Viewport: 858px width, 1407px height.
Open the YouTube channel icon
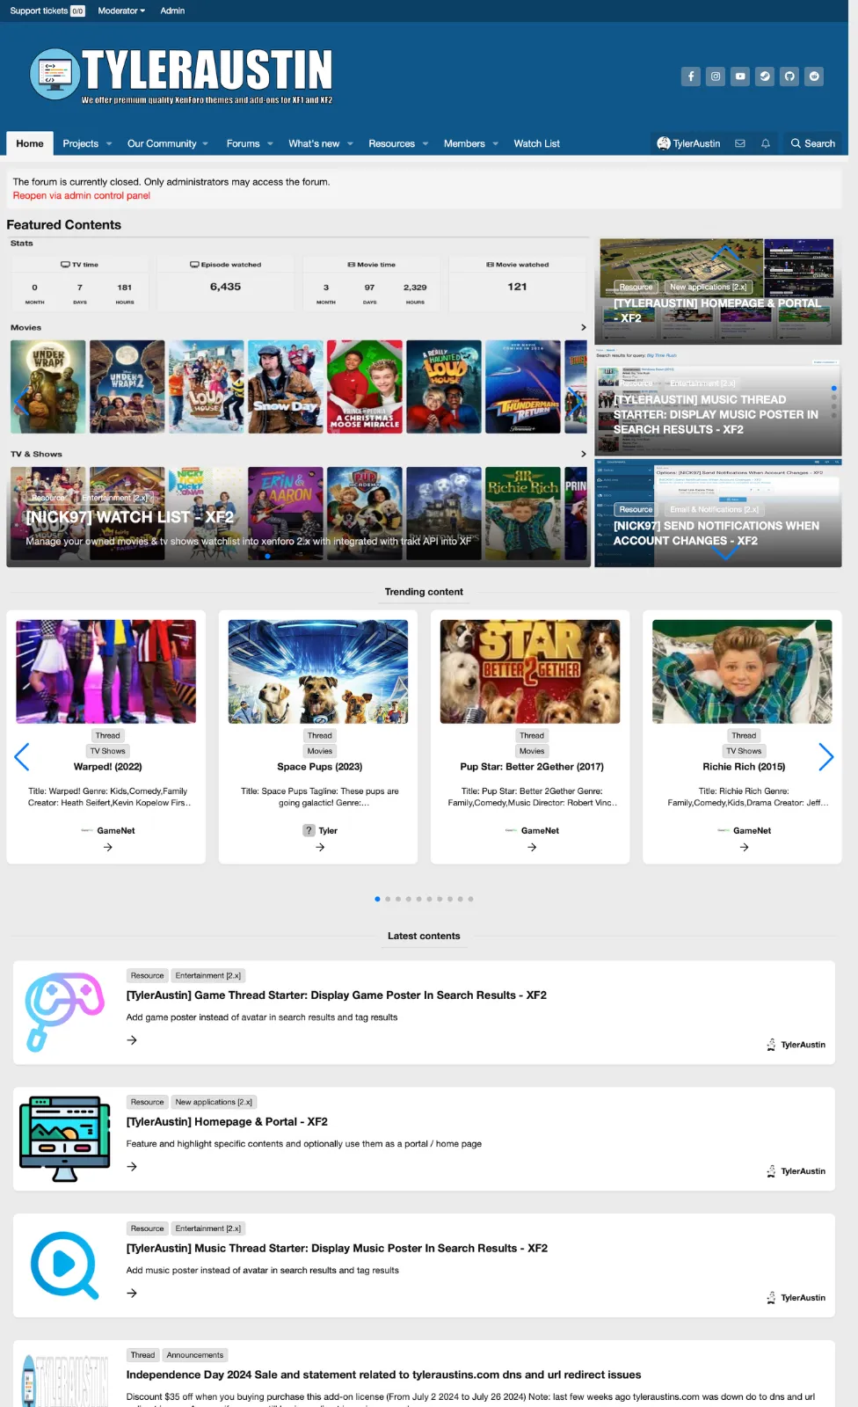pos(740,77)
